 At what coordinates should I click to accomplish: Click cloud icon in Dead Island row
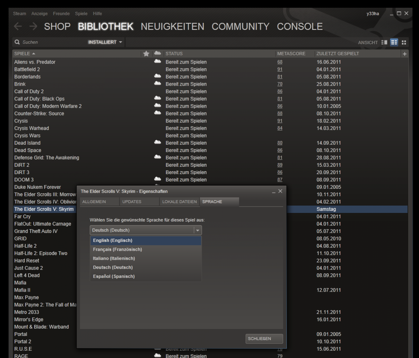[x=157, y=142]
